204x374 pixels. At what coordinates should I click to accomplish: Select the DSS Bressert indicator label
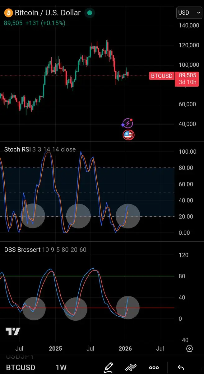pos(22,250)
